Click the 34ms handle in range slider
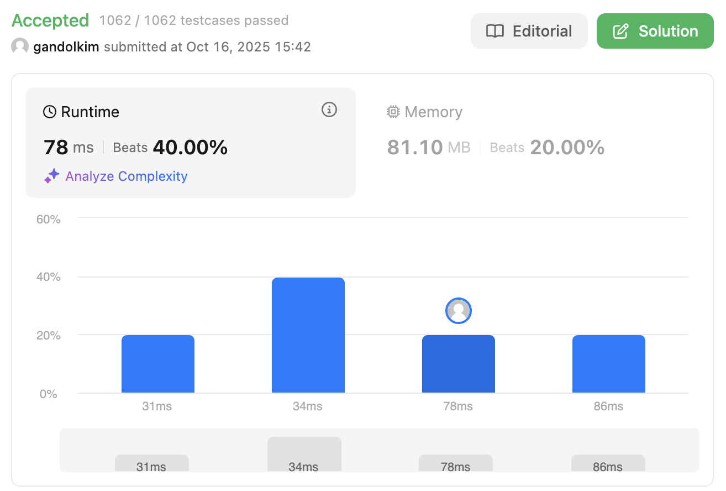726x491 pixels. pos(304,455)
